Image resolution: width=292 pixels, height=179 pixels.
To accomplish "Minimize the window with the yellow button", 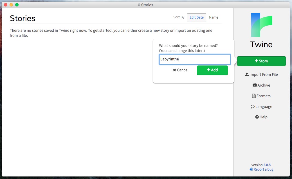I will pos(11,5).
